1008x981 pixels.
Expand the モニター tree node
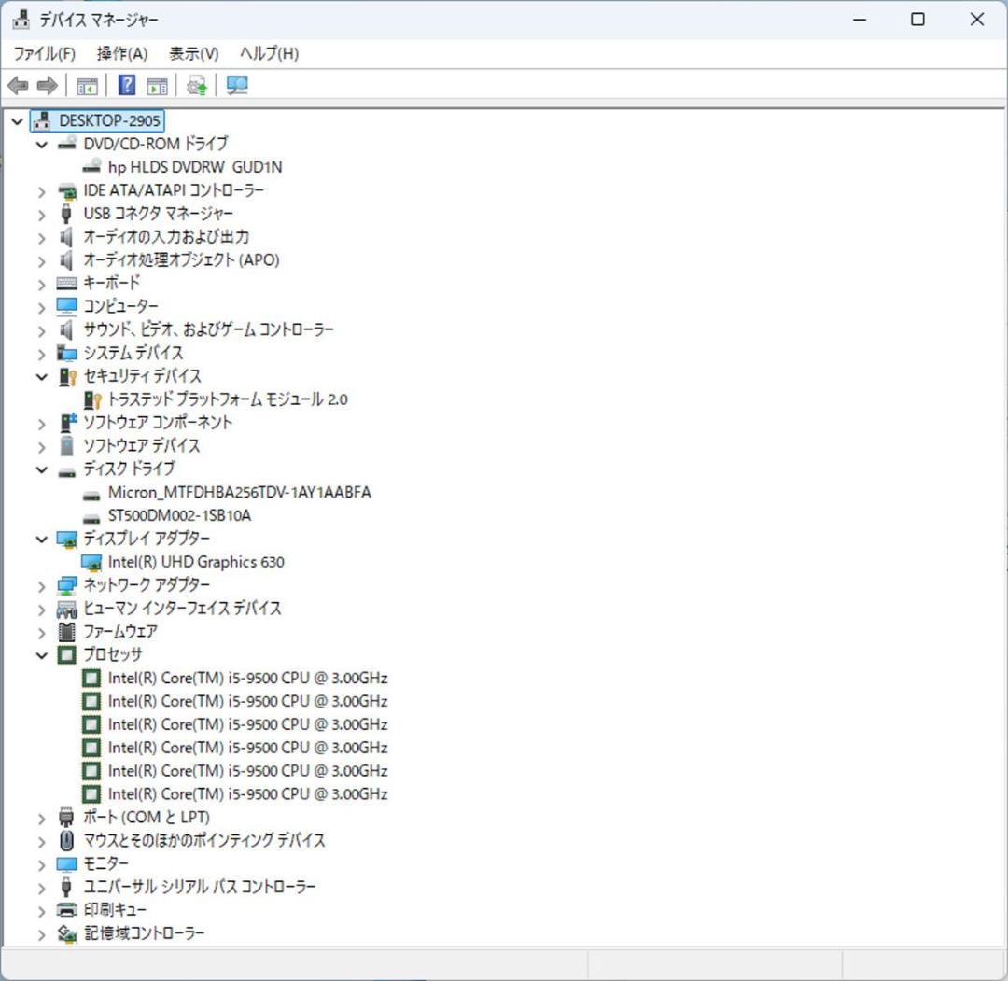[41, 863]
